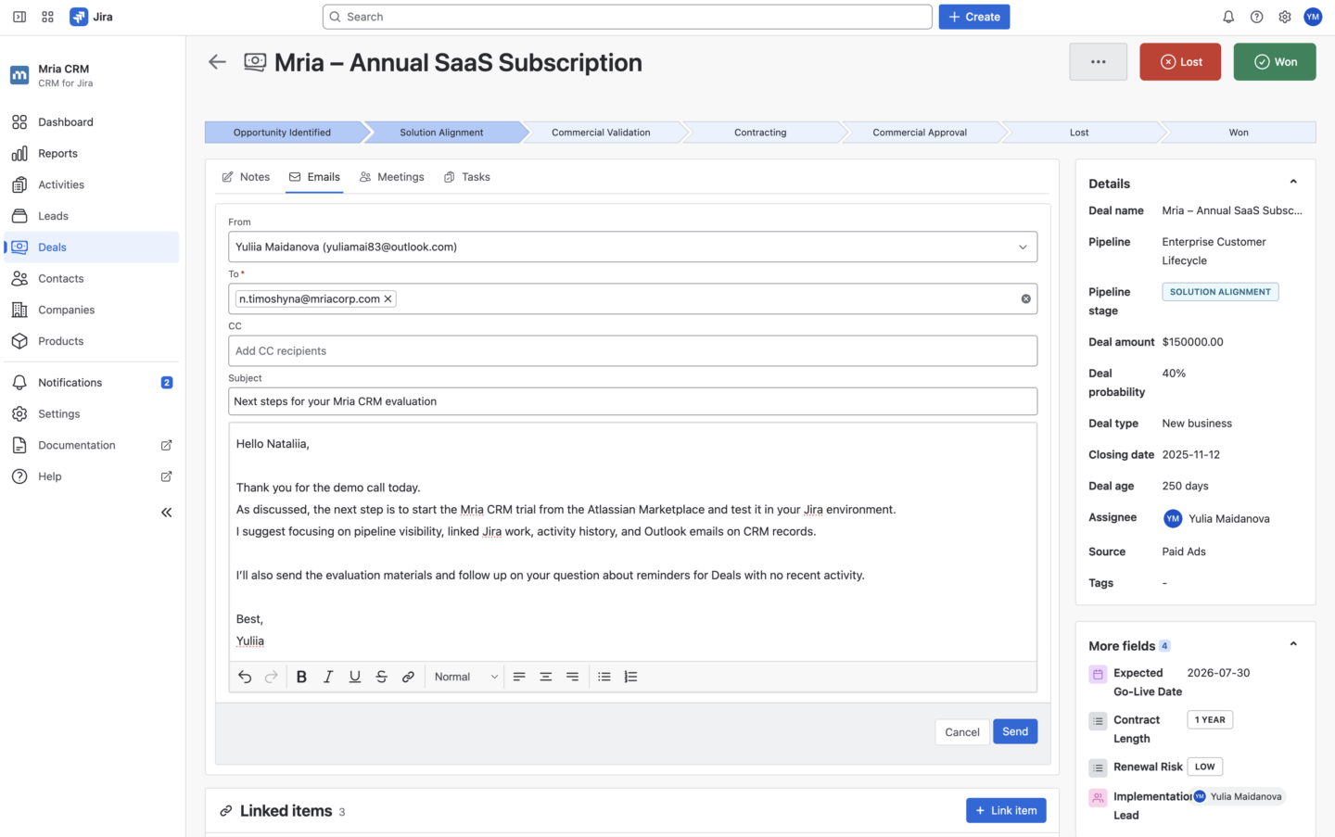Viewport: 1335px width, 837px height.
Task: Align text right
Action: [x=573, y=677]
